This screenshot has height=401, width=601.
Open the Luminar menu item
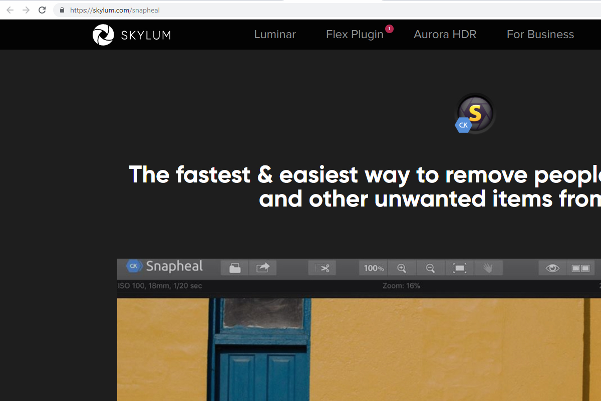pyautogui.click(x=275, y=35)
